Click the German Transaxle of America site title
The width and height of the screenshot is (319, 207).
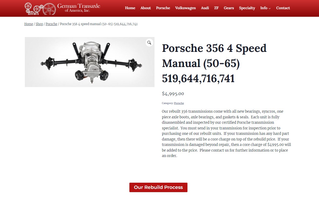(79, 8)
